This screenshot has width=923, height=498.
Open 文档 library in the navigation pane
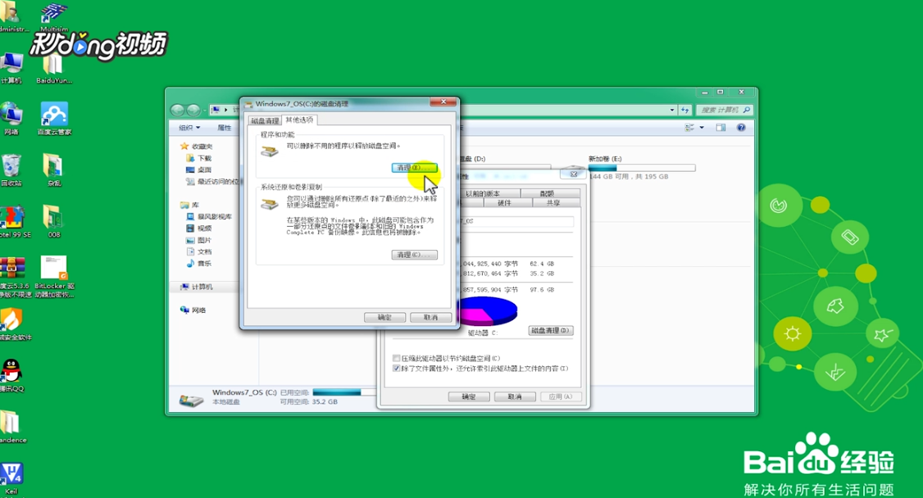(x=199, y=251)
